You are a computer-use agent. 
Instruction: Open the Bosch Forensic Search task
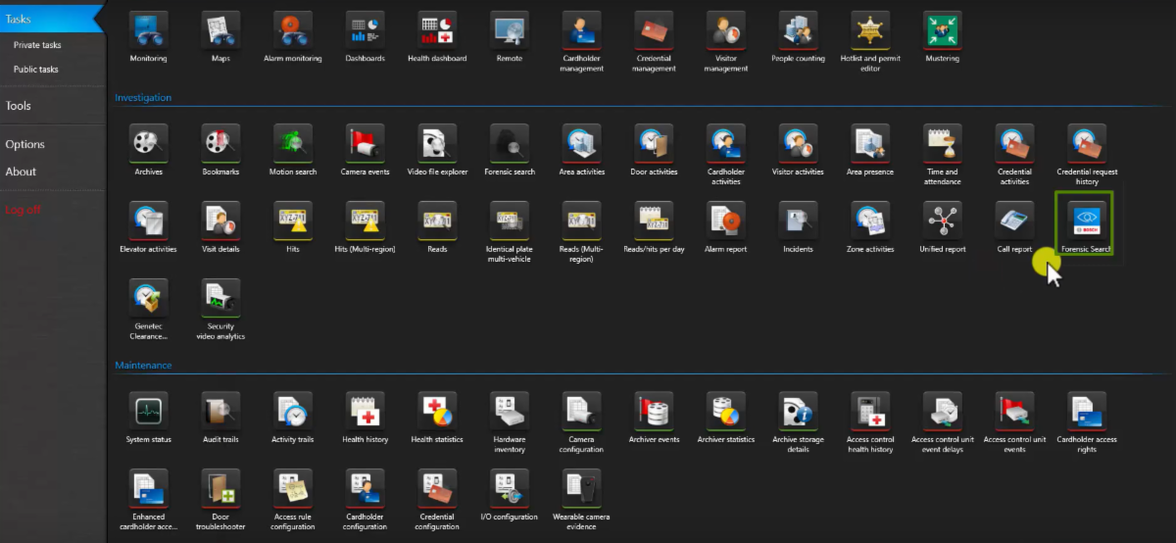pyautogui.click(x=1086, y=222)
